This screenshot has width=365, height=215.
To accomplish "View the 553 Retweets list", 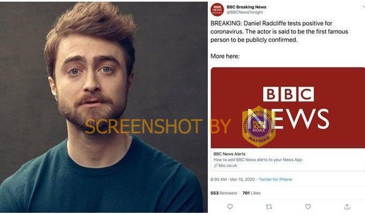I will 223,193.
